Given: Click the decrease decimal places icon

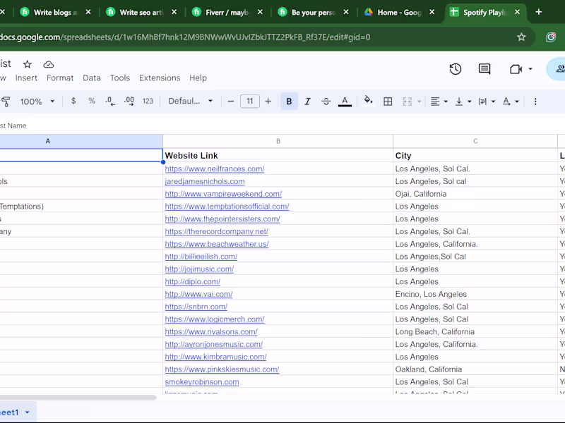Looking at the screenshot, I should [109, 101].
